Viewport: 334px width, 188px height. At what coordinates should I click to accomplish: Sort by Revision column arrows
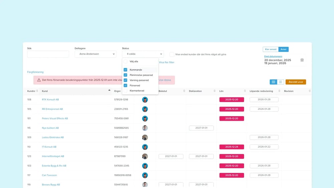pyautogui.click(x=309, y=91)
